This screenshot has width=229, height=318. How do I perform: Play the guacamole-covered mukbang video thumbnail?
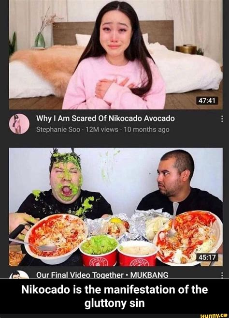(116, 207)
